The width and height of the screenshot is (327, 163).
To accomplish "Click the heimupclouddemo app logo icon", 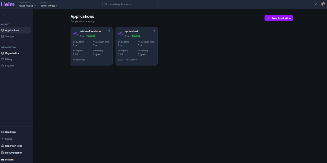I will [x=75, y=34].
